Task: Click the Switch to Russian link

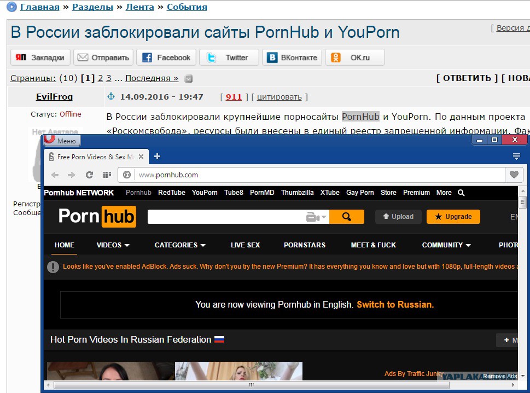Action: [395, 305]
